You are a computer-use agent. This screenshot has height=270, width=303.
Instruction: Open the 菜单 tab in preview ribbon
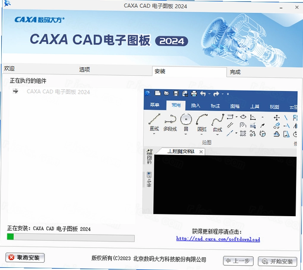155,105
